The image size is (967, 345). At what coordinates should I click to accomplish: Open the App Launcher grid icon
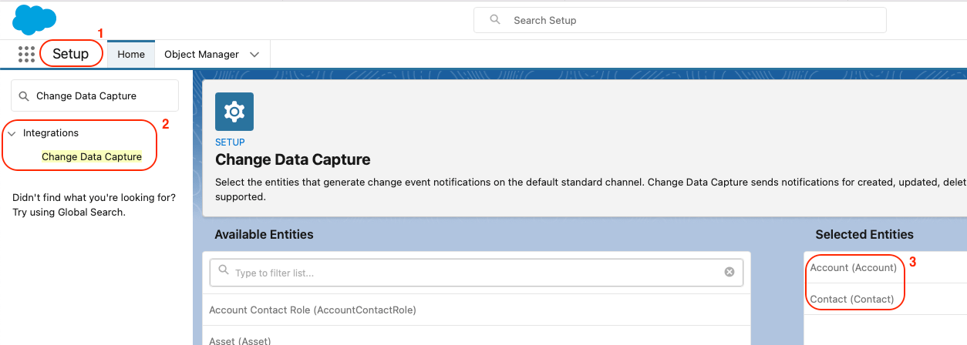[x=26, y=54]
